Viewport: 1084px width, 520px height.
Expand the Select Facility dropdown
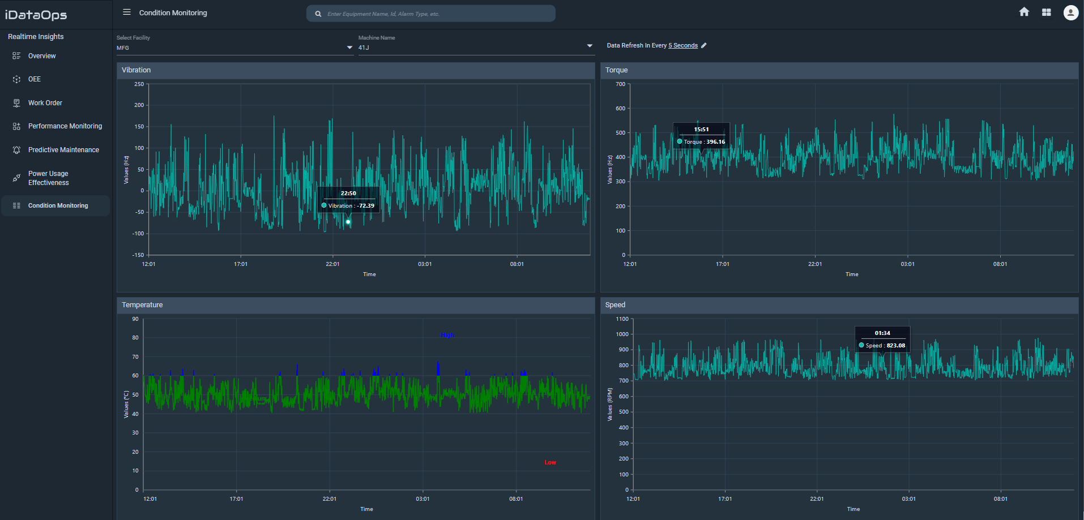coord(349,48)
